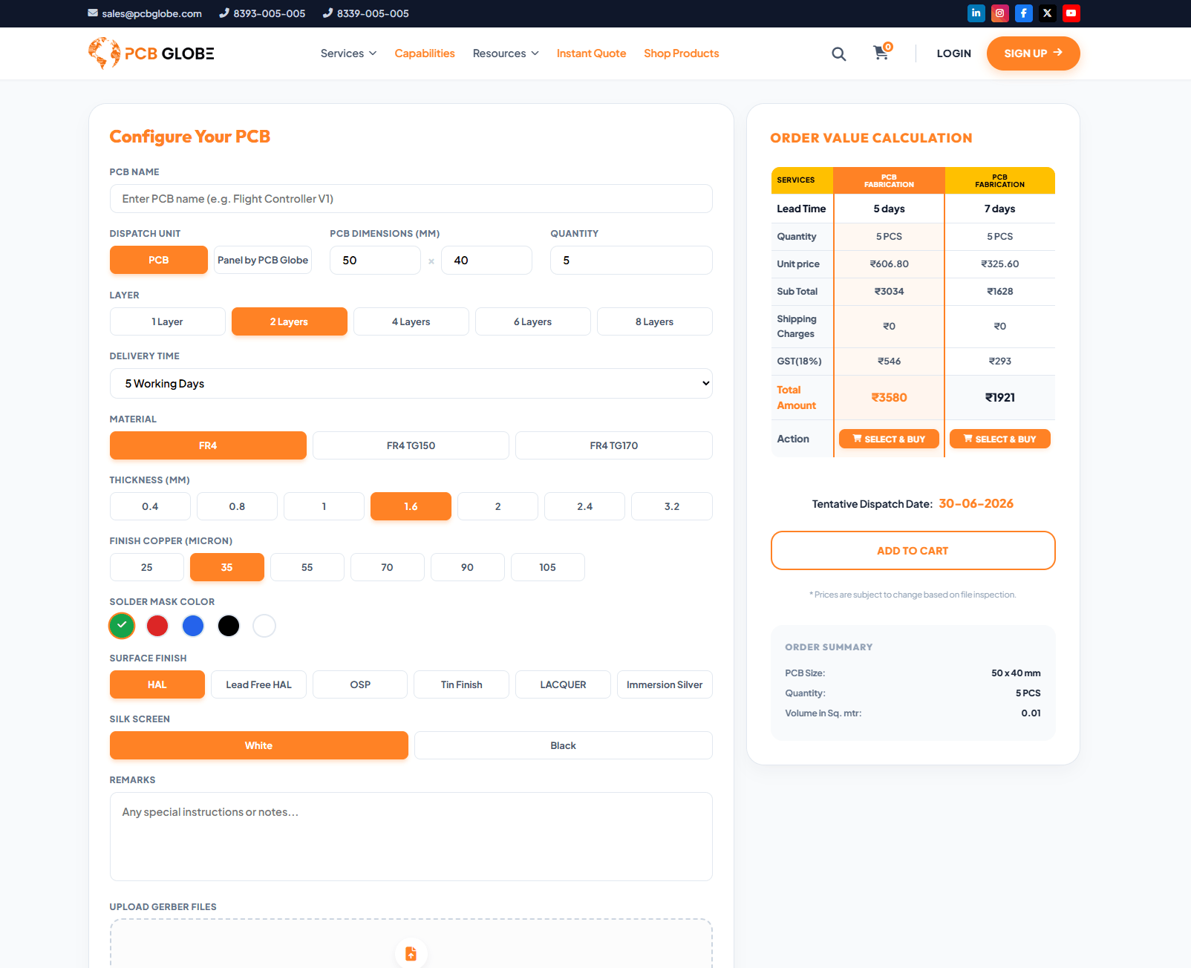Expand the Services menu
This screenshot has width=1191, height=968.
(348, 53)
